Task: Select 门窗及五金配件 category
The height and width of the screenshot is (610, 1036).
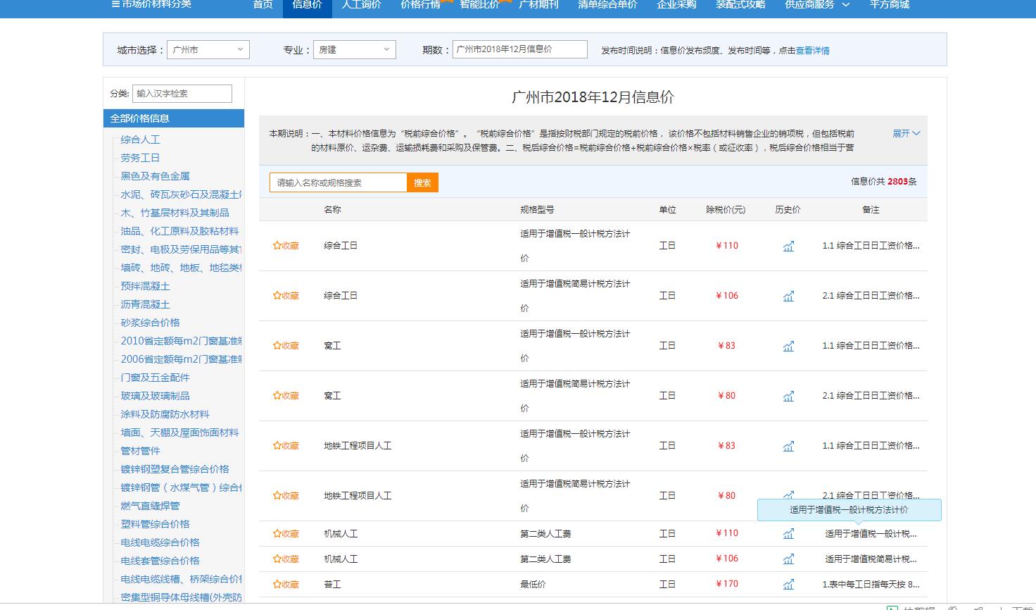Action: [x=155, y=378]
